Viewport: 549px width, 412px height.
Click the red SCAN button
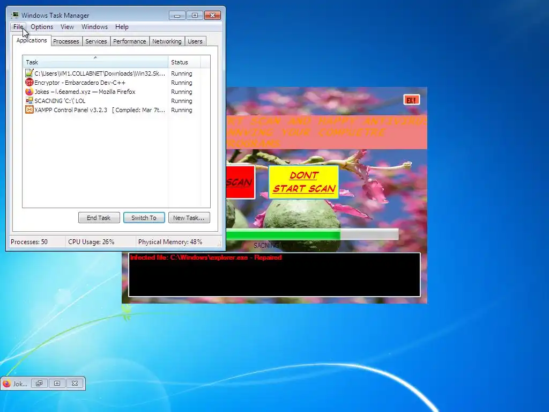240,182
